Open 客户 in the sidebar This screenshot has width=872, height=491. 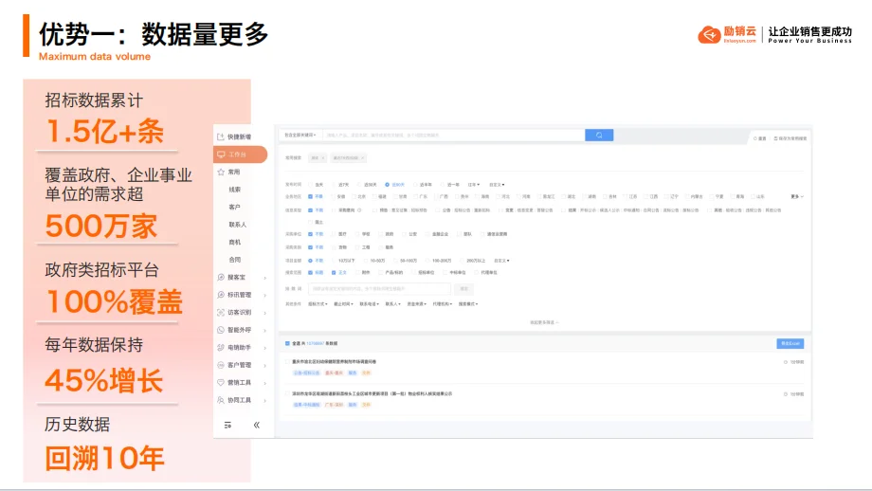235,207
